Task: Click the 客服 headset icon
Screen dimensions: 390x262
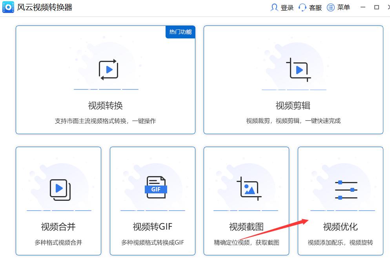Action: pyautogui.click(x=301, y=7)
